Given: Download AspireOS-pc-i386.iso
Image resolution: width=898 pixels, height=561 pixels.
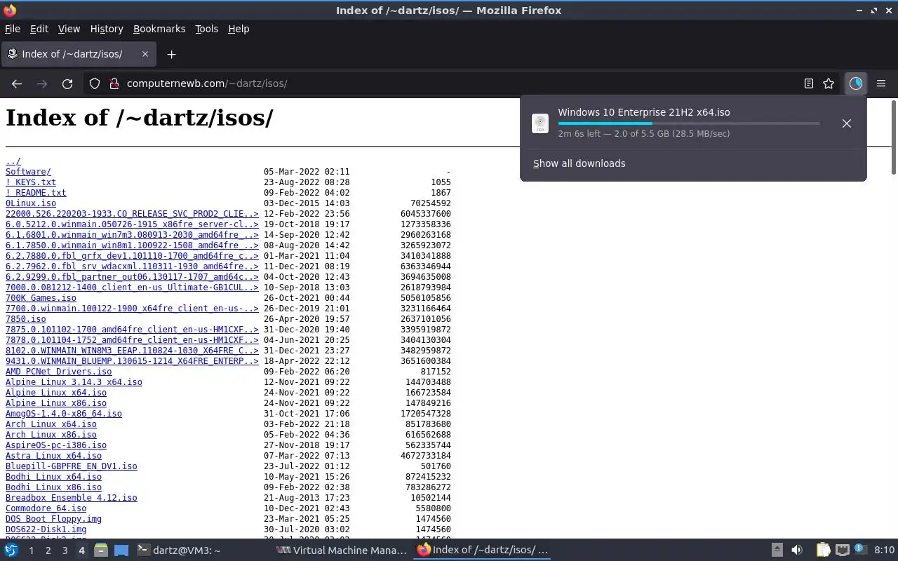Looking at the screenshot, I should pyautogui.click(x=56, y=445).
